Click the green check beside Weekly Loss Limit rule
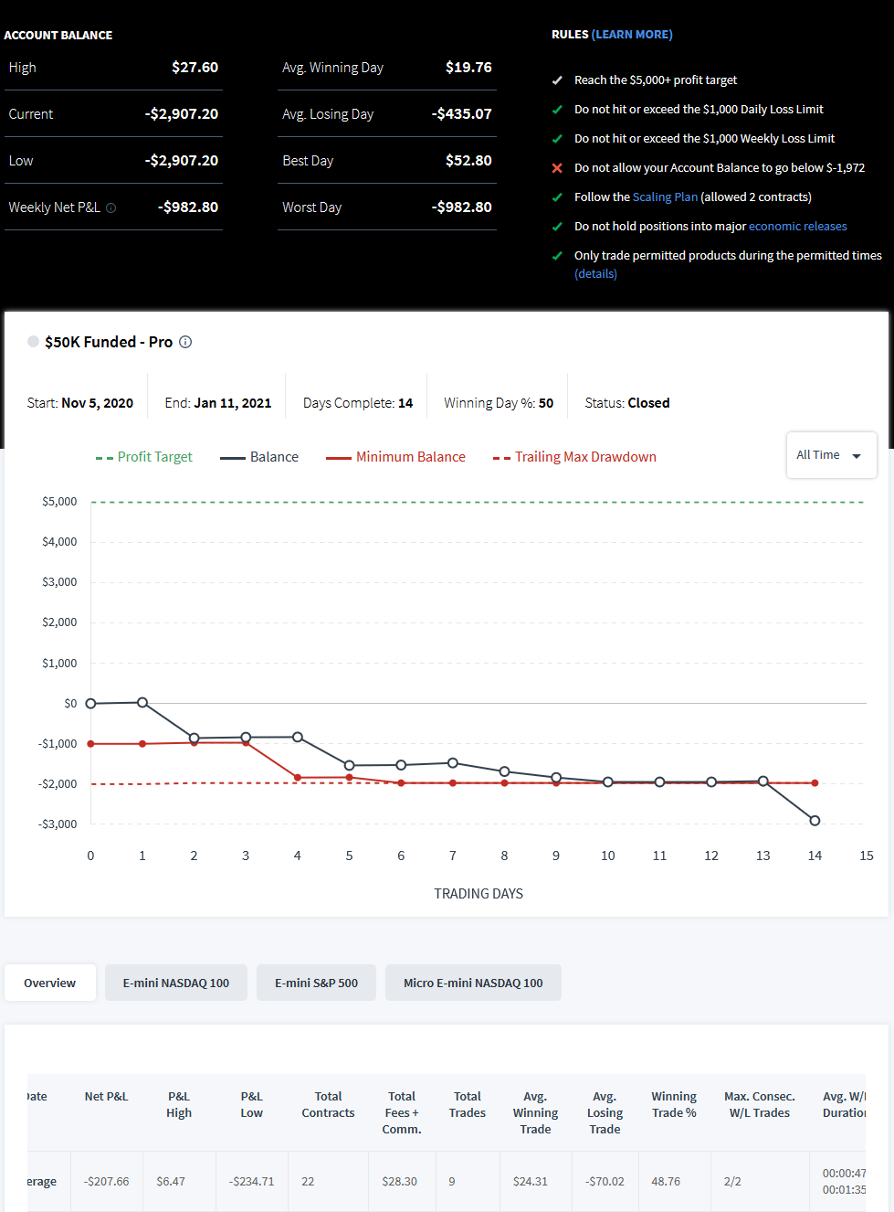 (x=557, y=139)
